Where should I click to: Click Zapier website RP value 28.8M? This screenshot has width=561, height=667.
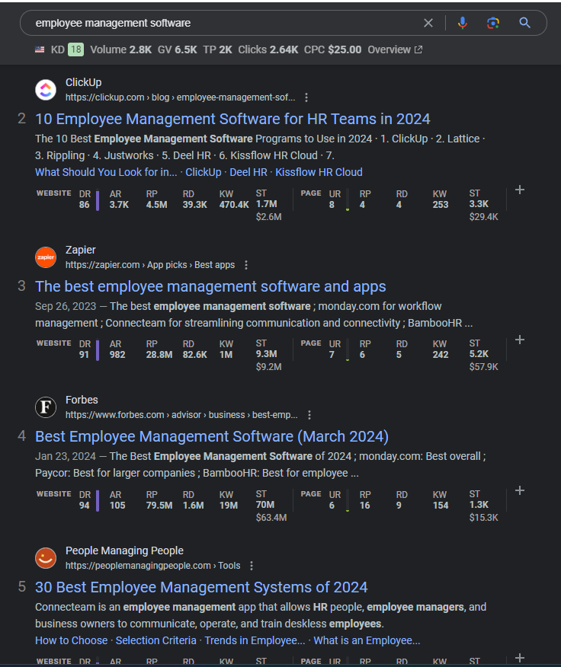coord(159,355)
